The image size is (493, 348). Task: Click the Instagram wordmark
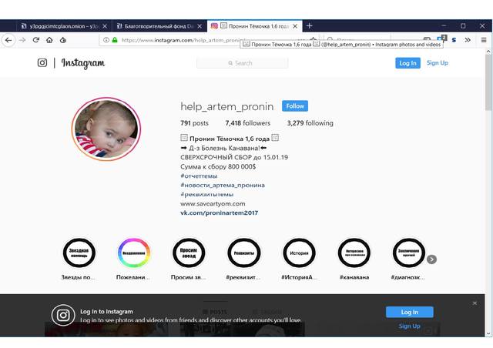click(83, 63)
